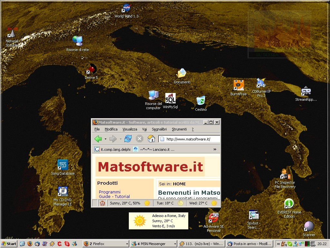Click the Matsoftware.it site banner
Image resolution: width=330 pixels, height=248 pixels.
[150, 167]
